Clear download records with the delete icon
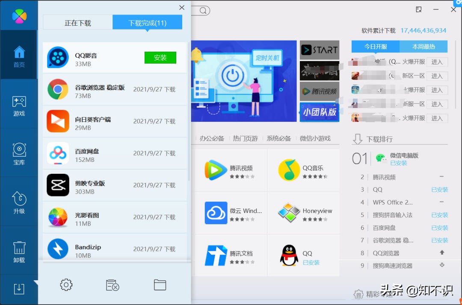 coord(112,284)
